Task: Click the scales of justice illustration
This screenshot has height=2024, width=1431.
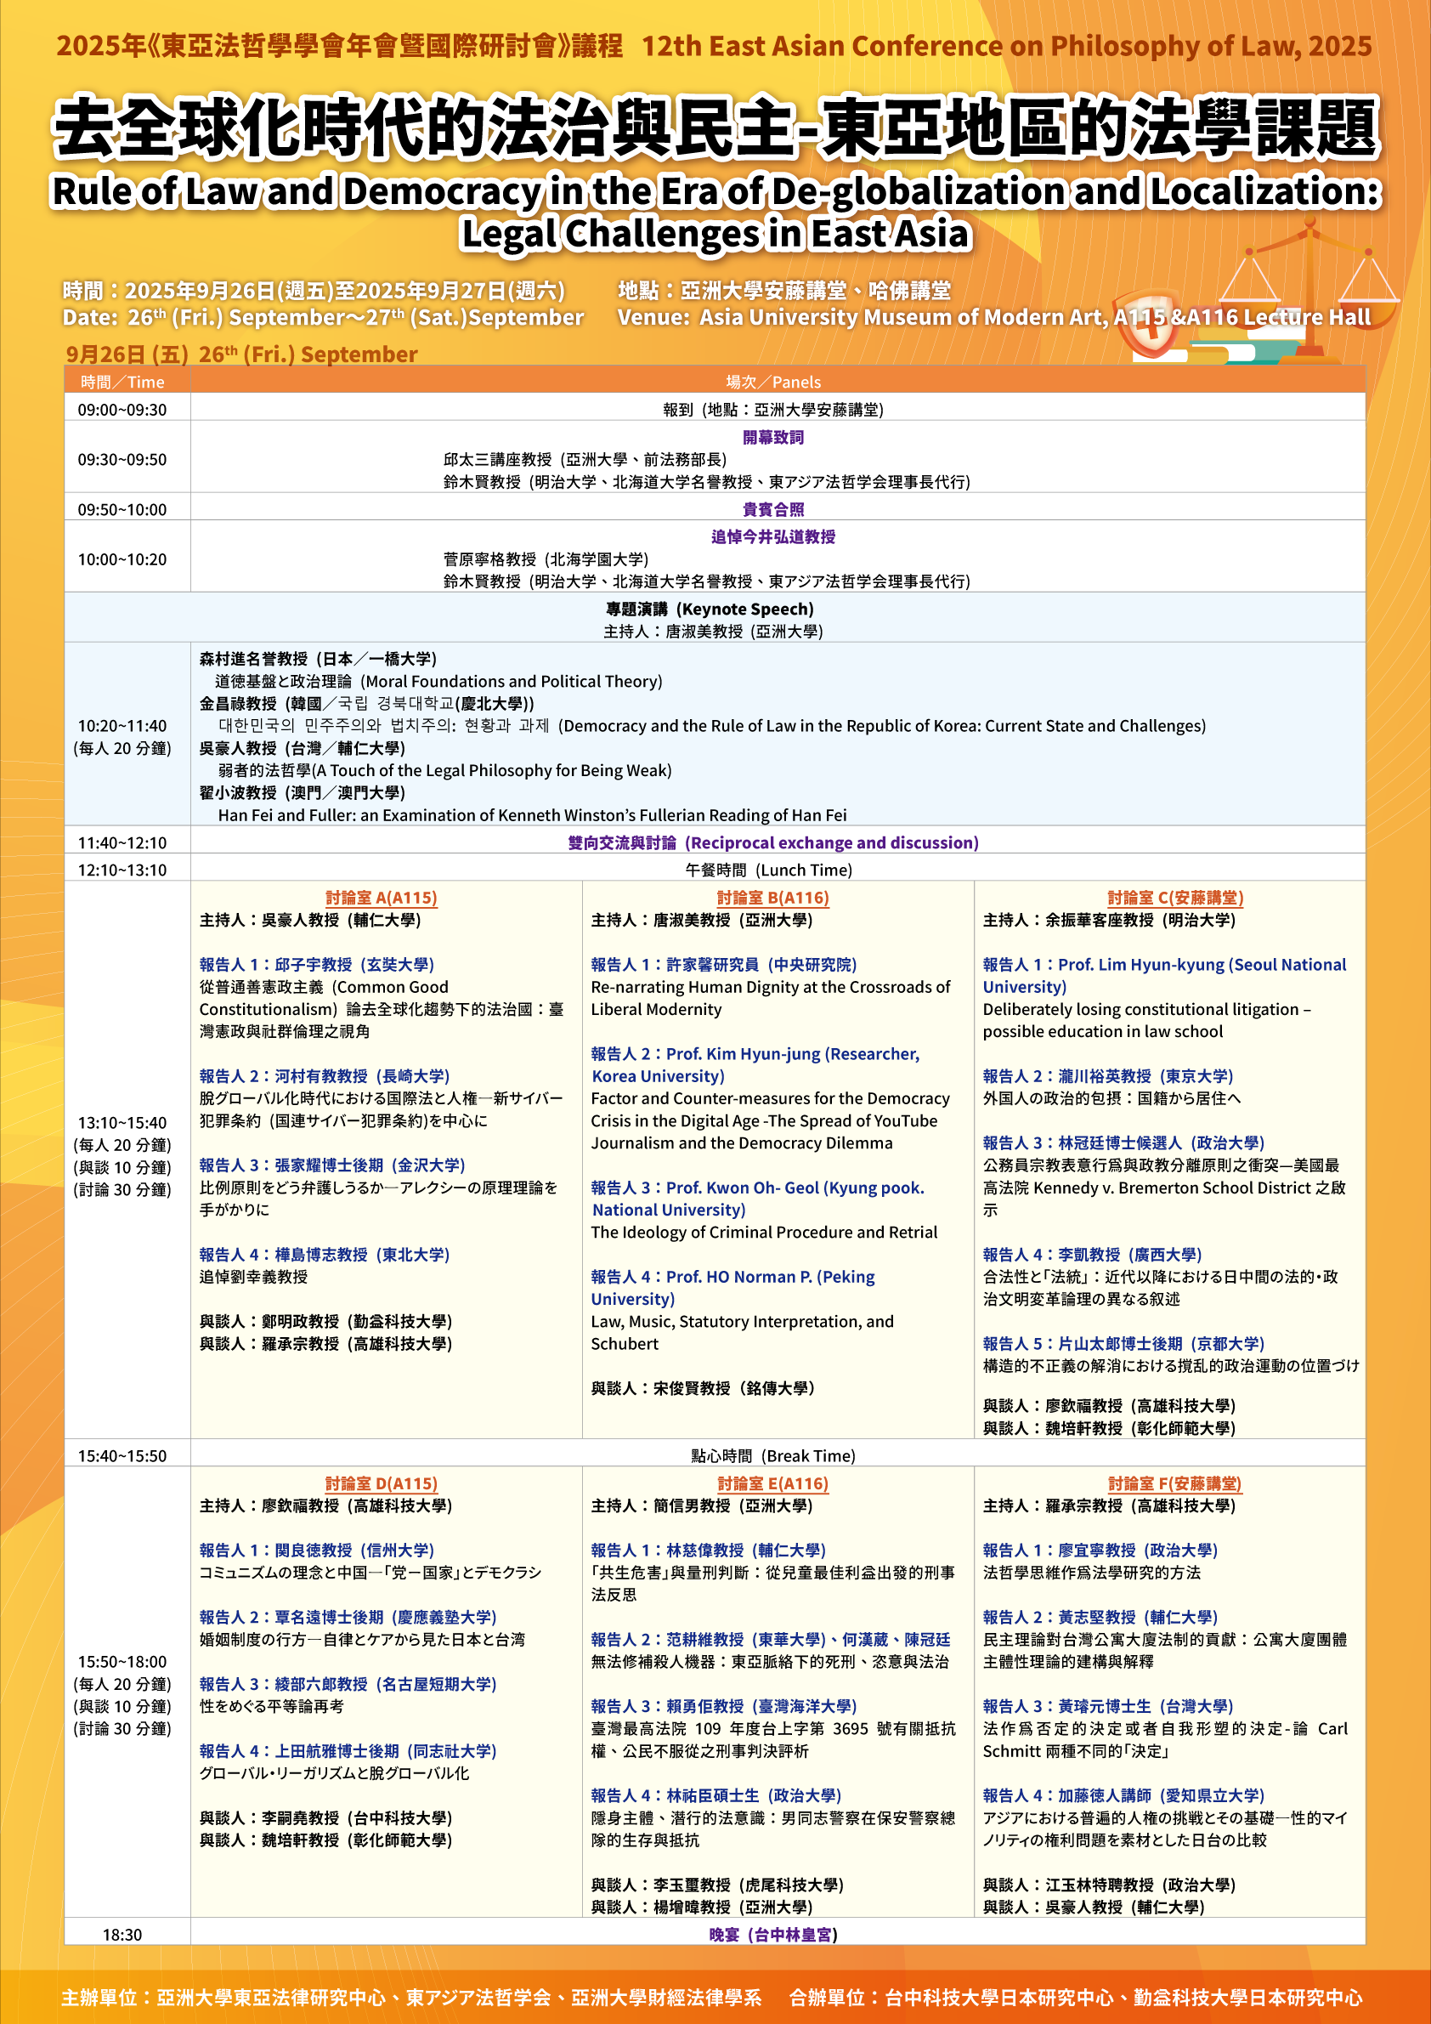Action: pyautogui.click(x=1313, y=282)
